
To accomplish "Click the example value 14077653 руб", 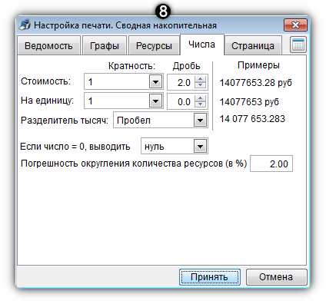I will click(249, 102).
